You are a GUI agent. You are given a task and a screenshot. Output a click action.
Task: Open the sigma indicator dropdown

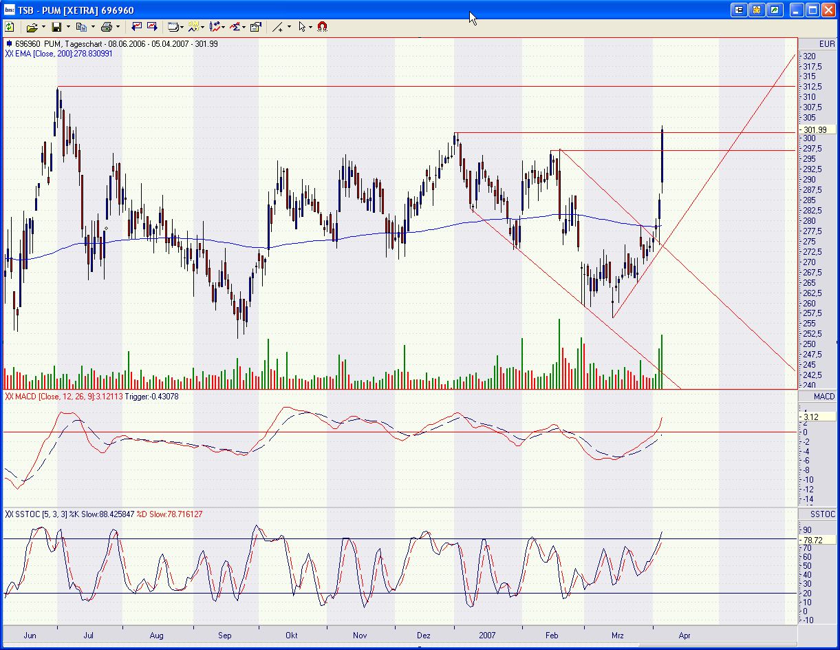(244, 27)
